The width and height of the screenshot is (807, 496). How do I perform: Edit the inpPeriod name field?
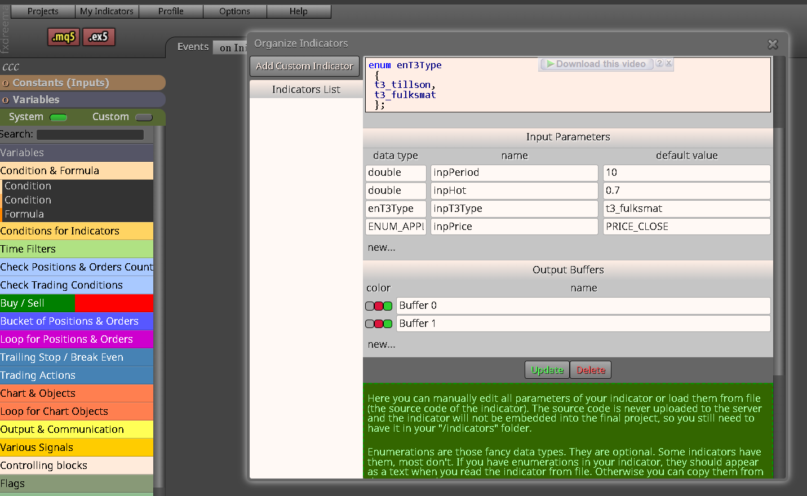pos(514,172)
